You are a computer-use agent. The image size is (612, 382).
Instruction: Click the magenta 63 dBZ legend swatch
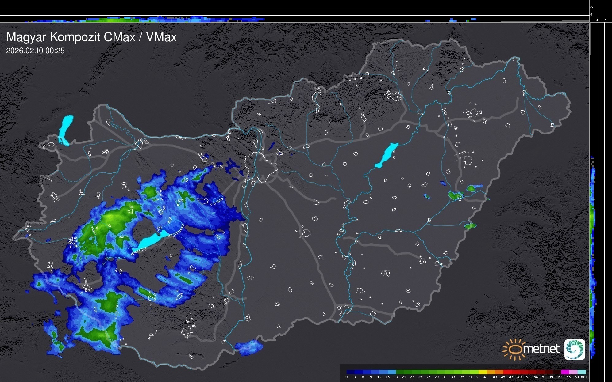565,372
